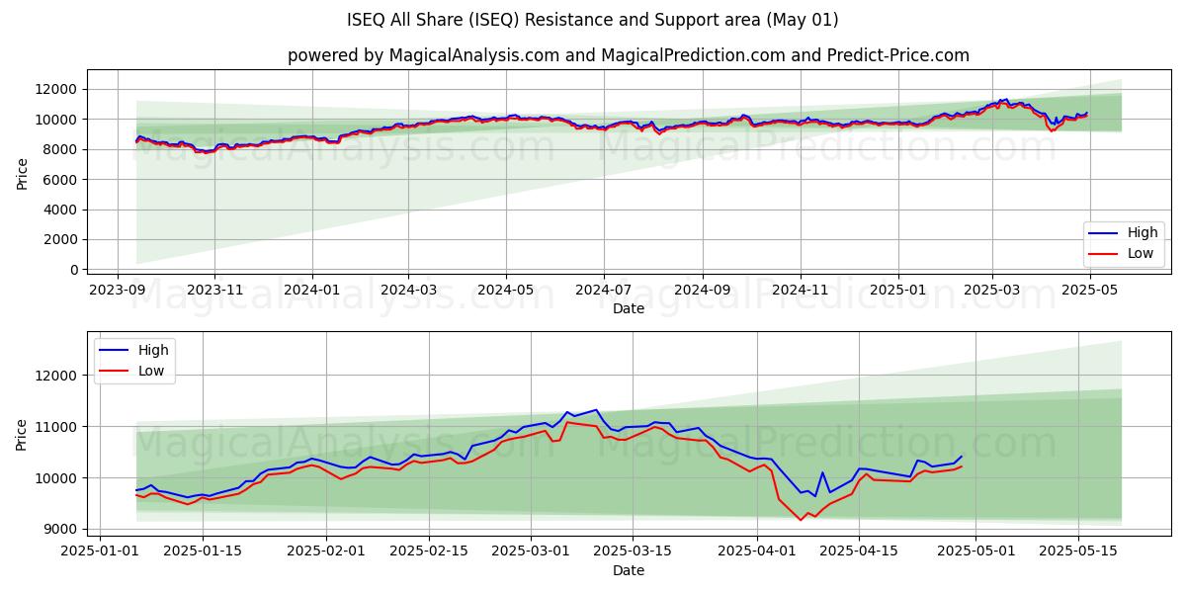Click the 'powered by MagicalAnalysis.com' subtitle line
The image size is (1186, 593).
[x=629, y=55]
